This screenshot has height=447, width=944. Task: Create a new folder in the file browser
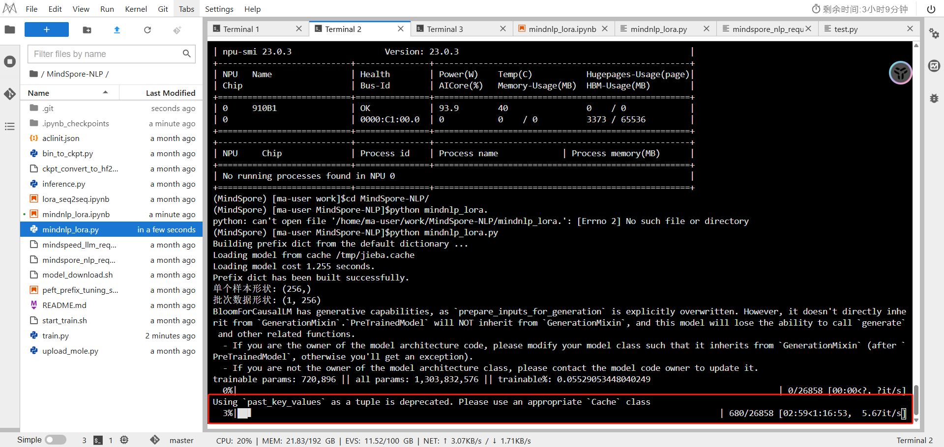click(x=87, y=30)
